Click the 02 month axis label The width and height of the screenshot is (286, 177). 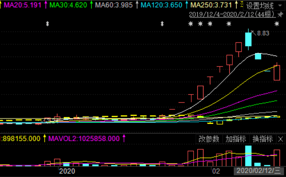(x=216, y=171)
